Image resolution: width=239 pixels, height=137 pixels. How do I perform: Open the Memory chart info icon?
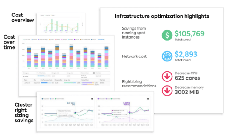[x=148, y=99]
